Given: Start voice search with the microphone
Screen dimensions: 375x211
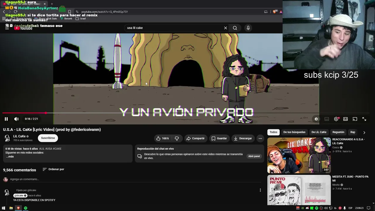Looking at the screenshot, I should point(248,28).
